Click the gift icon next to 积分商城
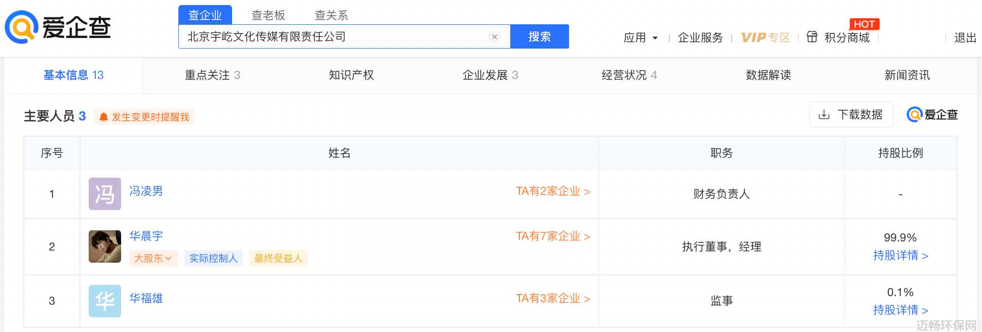The image size is (982, 332). [812, 37]
